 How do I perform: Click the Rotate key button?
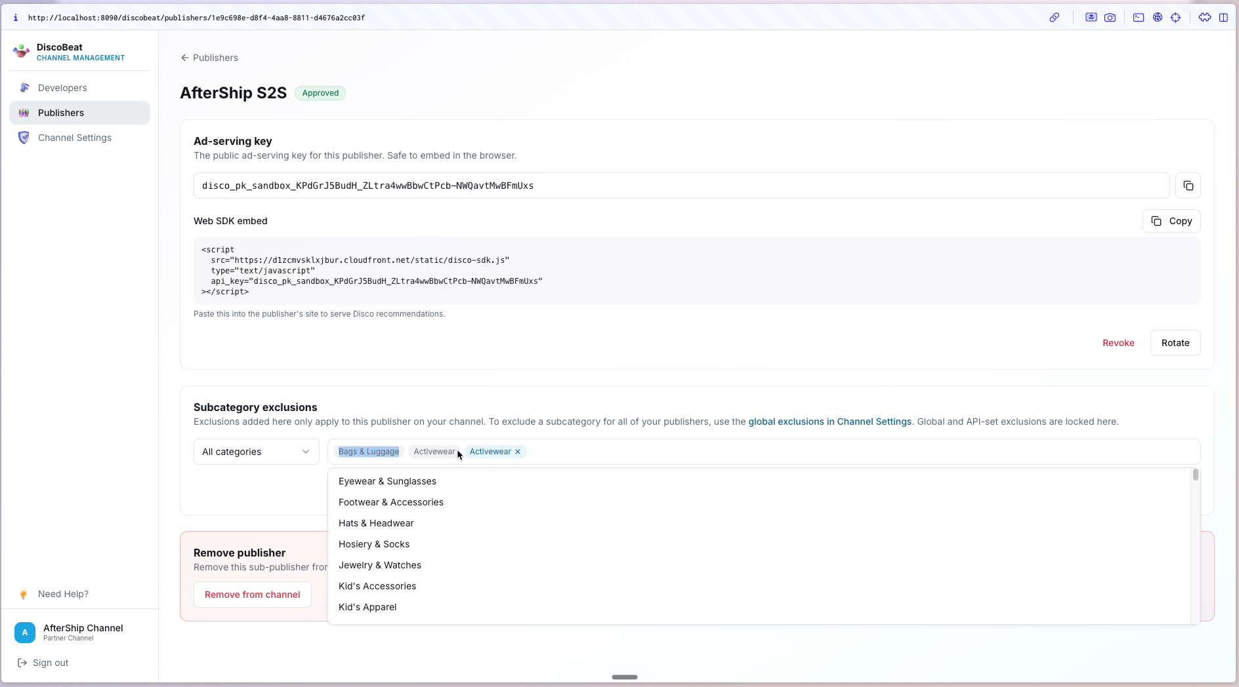1175,343
